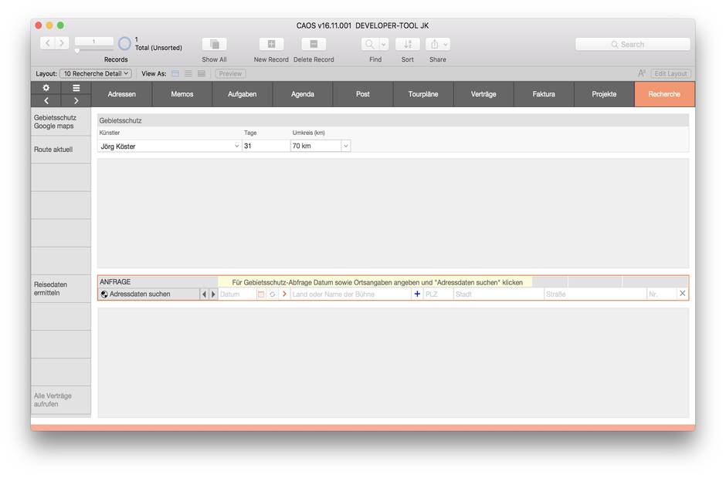Click the 'Land oder Name der Bühne' field
Viewport: 726px width, 478px height.
(351, 294)
